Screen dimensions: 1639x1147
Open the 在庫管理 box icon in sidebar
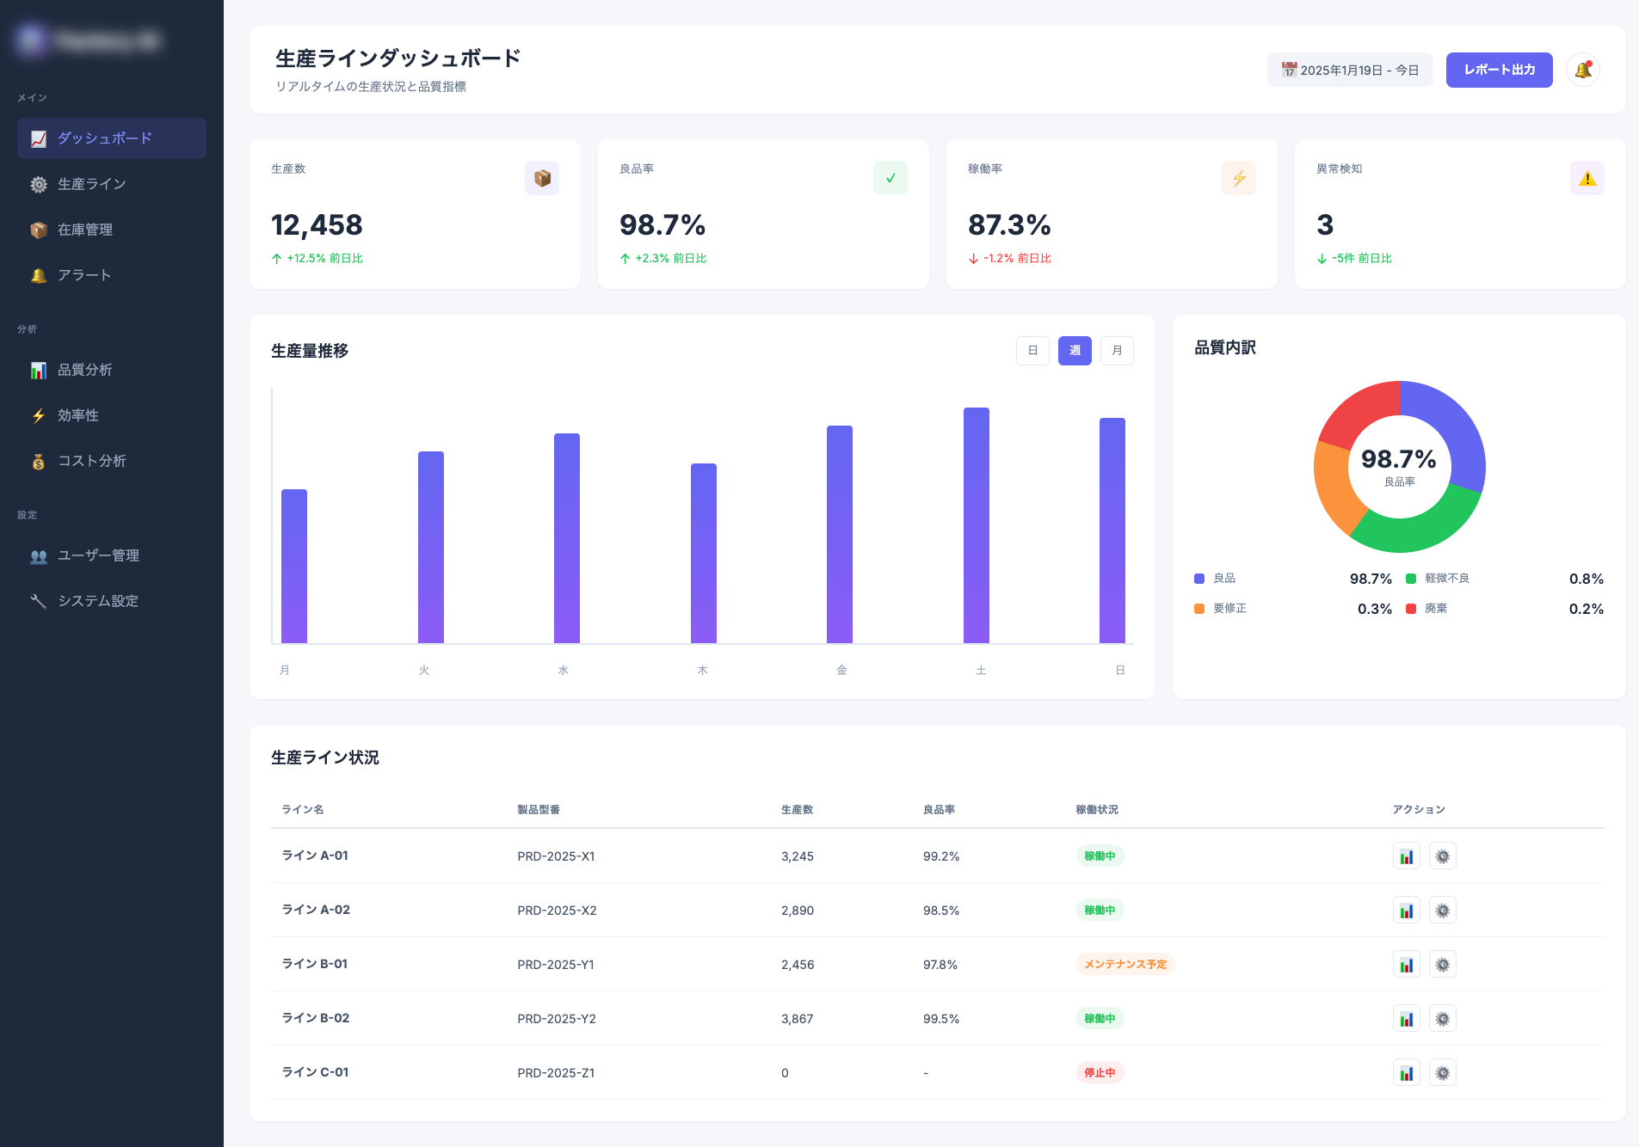click(x=39, y=230)
